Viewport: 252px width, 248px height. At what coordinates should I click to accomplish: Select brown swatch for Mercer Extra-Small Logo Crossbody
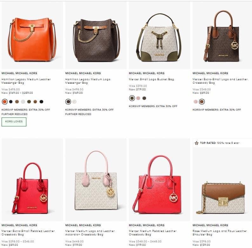(202, 102)
